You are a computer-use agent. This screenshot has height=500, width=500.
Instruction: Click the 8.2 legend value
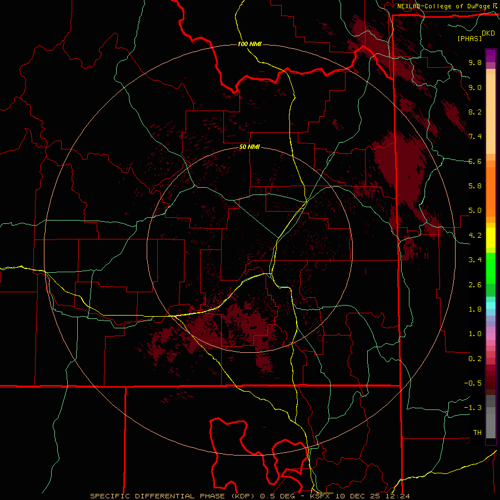click(475, 112)
